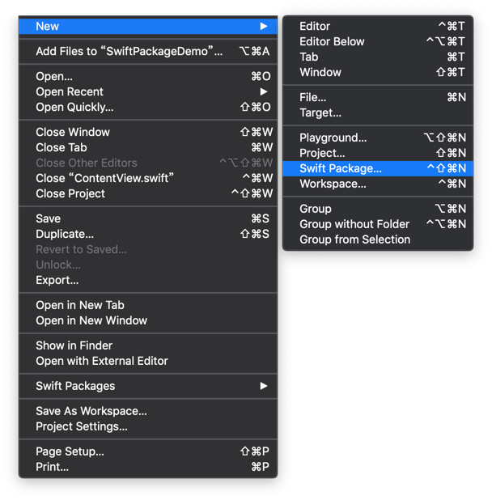This screenshot has height=500, width=492.
Task: Expand the Open Recent submenu arrow
Action: (263, 92)
